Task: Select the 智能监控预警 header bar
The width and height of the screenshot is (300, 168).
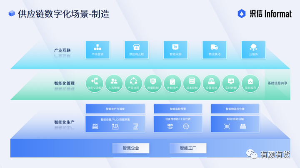Action: (x=178, y=109)
